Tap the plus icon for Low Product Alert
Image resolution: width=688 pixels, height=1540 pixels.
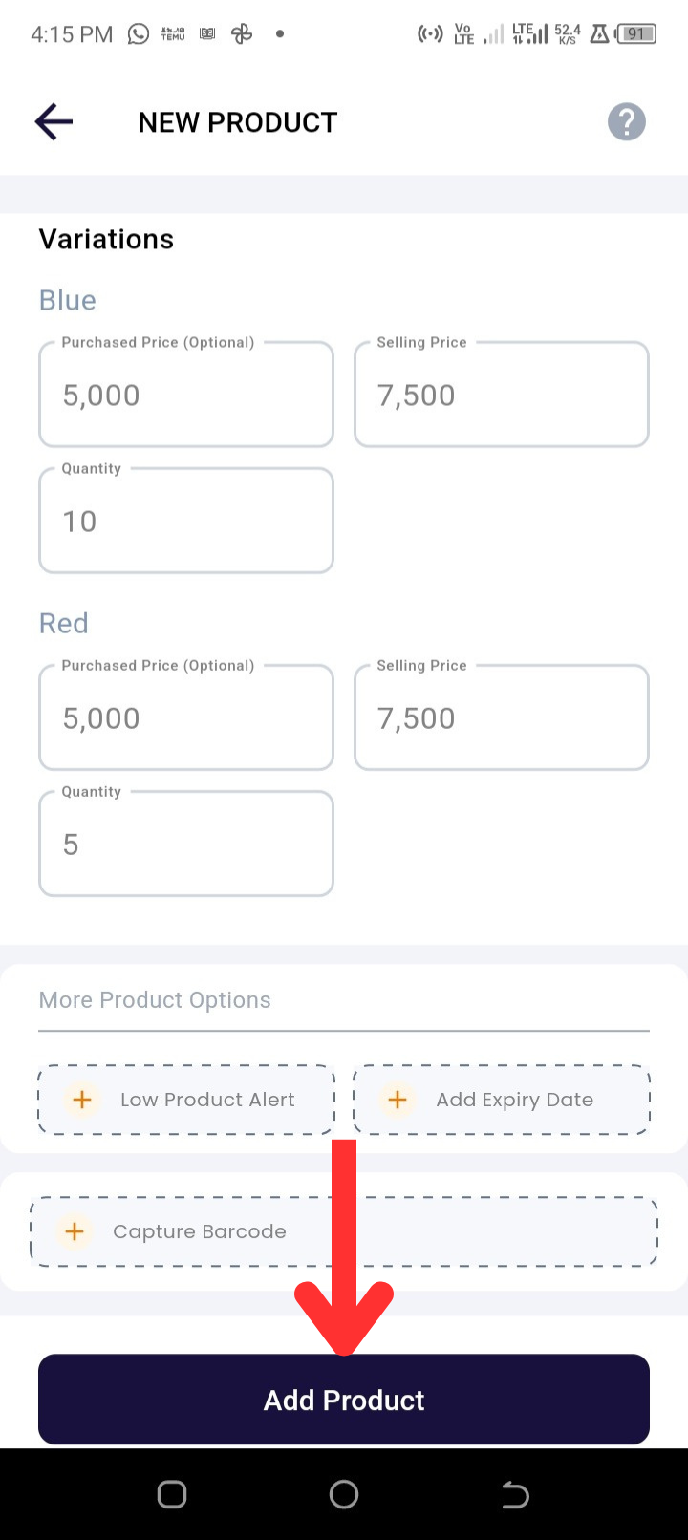pos(82,1100)
